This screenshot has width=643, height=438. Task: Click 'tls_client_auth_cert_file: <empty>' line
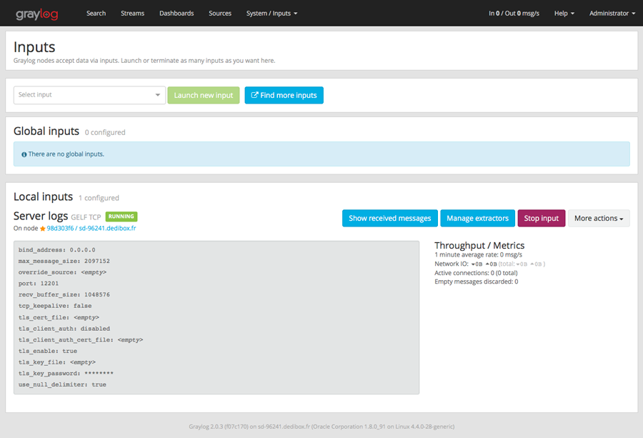[81, 340]
